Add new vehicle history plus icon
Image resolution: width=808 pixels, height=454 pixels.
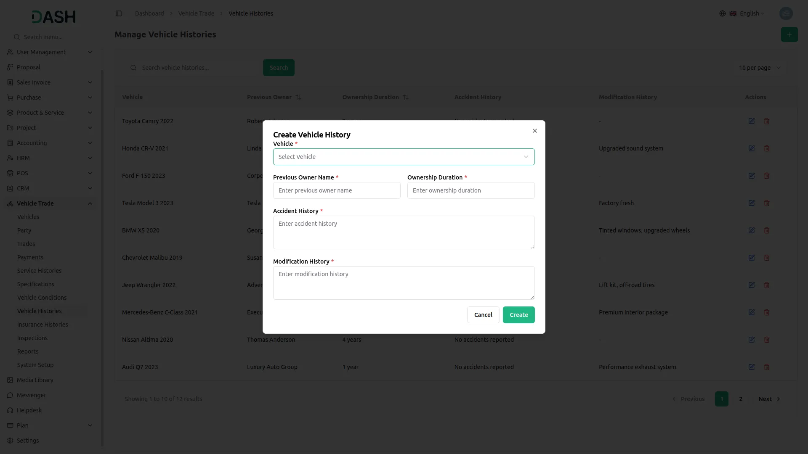(789, 34)
